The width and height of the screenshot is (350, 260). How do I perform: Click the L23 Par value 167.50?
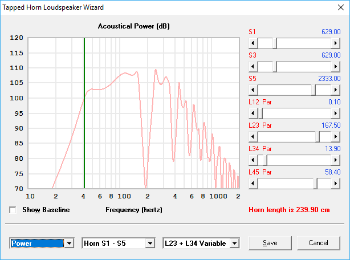(x=331, y=125)
